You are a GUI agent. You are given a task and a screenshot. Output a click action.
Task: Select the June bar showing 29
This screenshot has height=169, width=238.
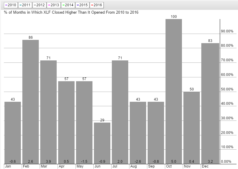[x=102, y=143]
